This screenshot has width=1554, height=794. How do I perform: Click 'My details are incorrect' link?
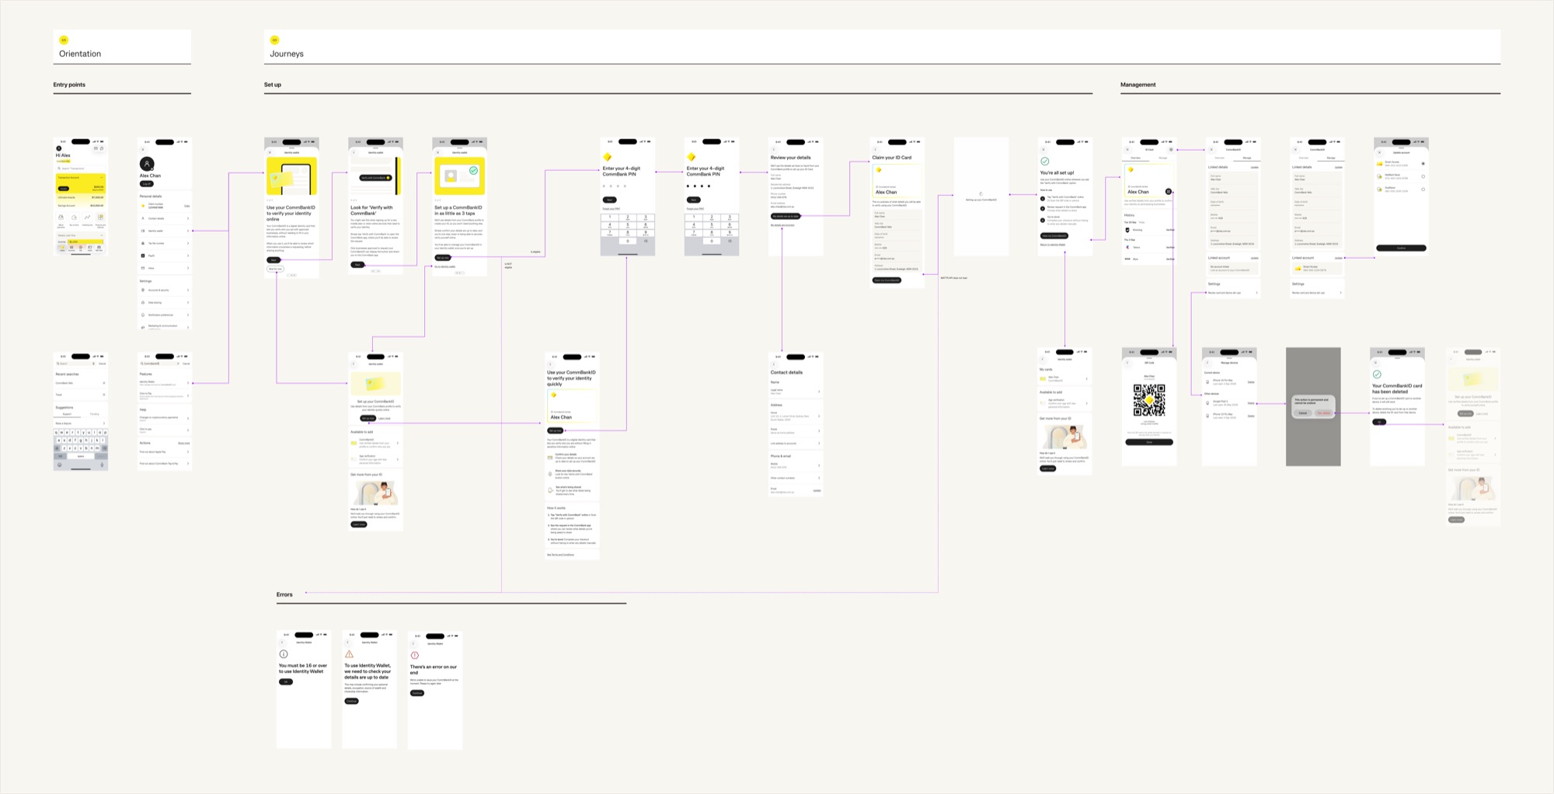coord(782,225)
